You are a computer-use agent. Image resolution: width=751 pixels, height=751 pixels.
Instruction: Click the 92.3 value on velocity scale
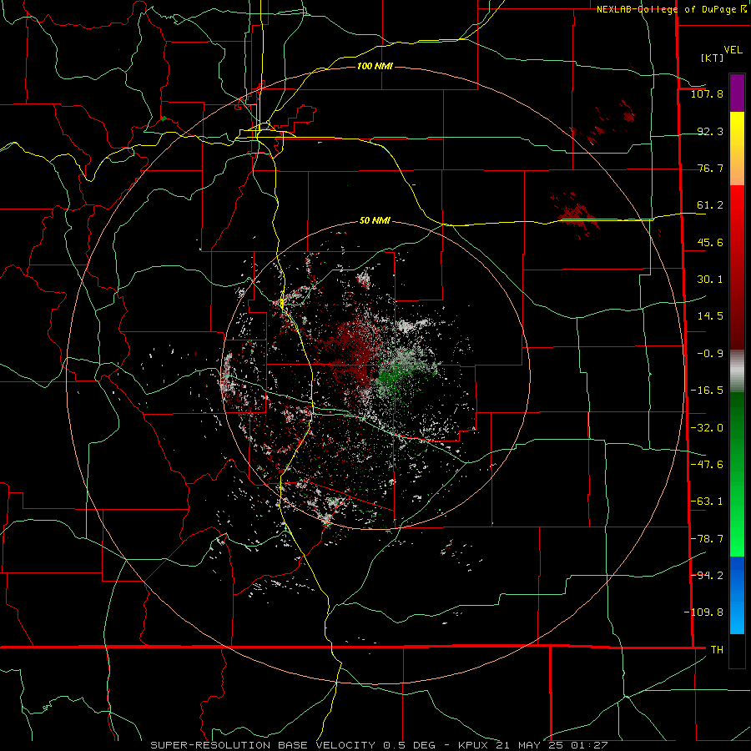pos(710,131)
